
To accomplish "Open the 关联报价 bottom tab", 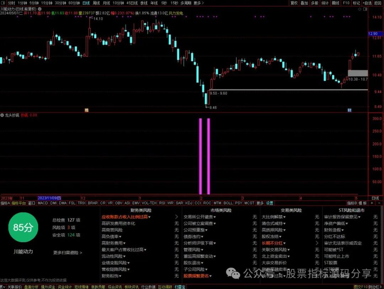I will pyautogui.click(x=15, y=287).
